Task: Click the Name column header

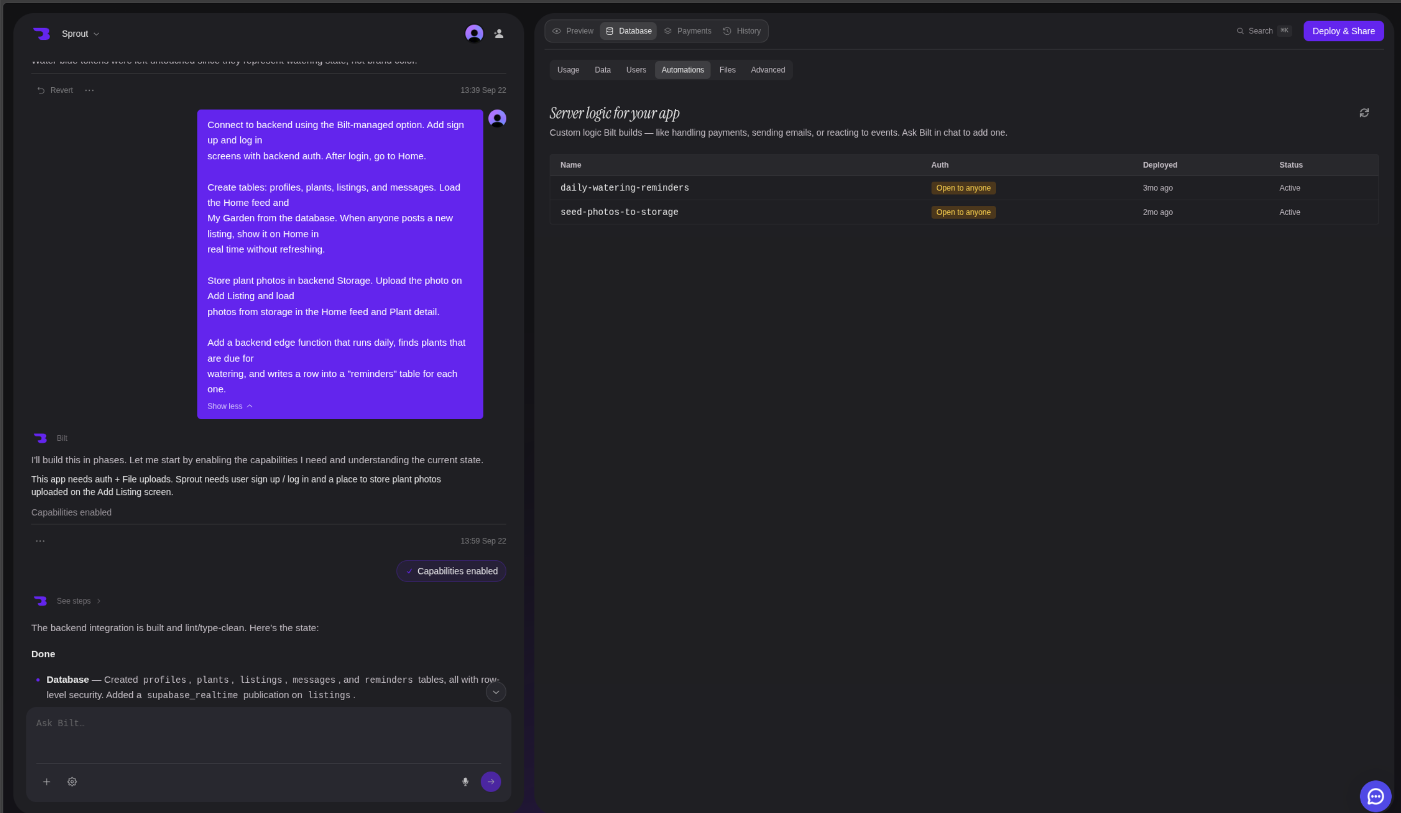Action: pyautogui.click(x=571, y=165)
